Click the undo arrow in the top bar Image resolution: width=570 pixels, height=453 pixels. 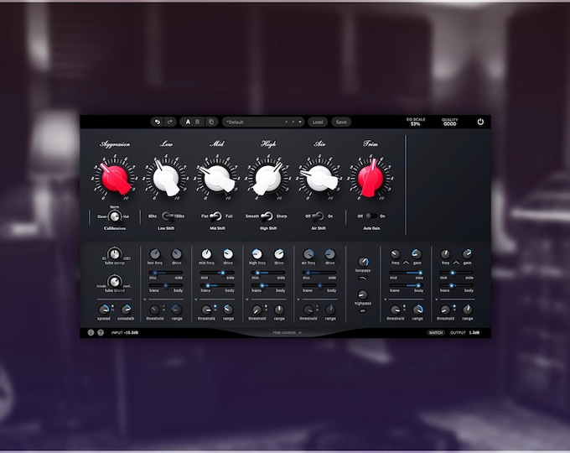pos(157,122)
